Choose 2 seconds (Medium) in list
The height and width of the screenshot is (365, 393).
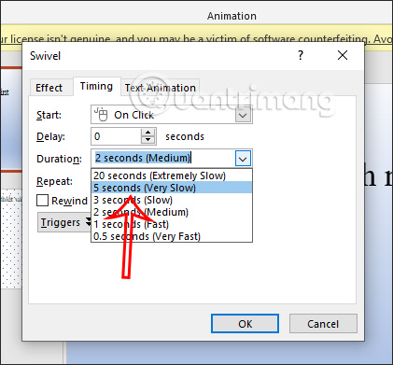click(x=172, y=212)
